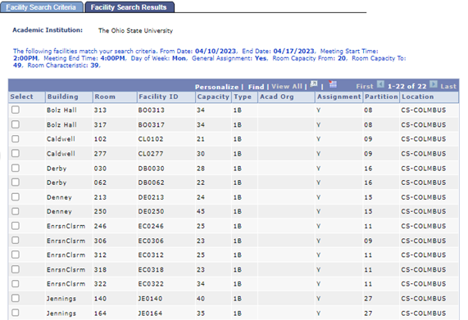Click the 04/10/2023 From Date value

click(x=216, y=52)
